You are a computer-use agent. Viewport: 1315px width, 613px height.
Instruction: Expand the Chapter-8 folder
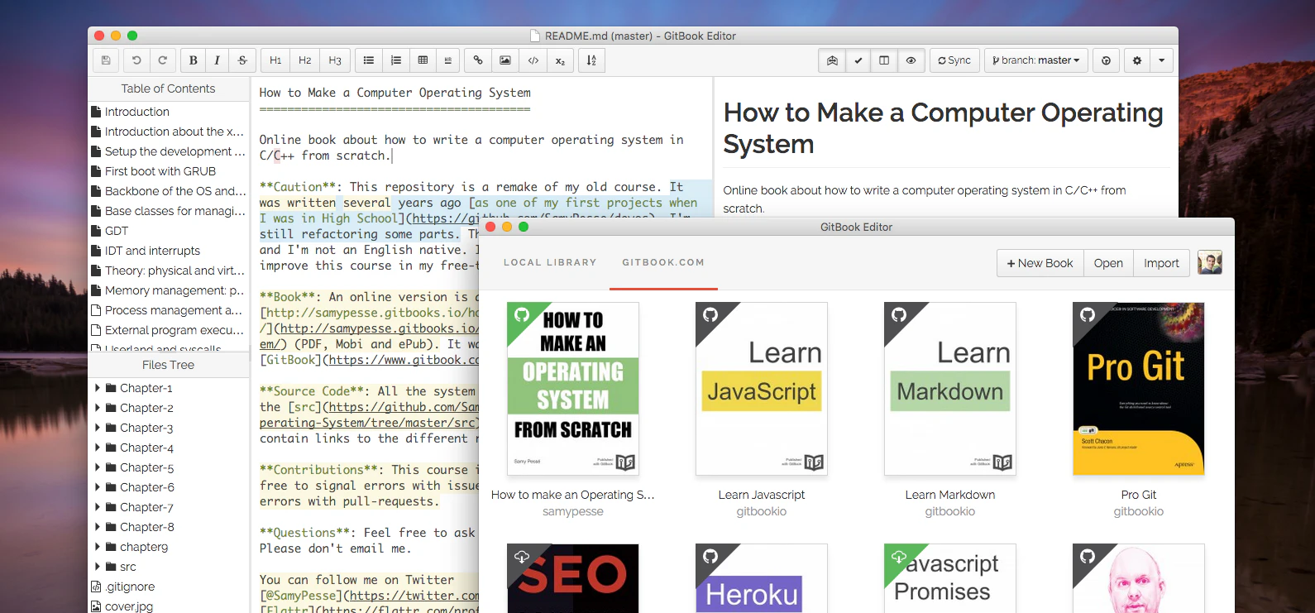point(98,527)
